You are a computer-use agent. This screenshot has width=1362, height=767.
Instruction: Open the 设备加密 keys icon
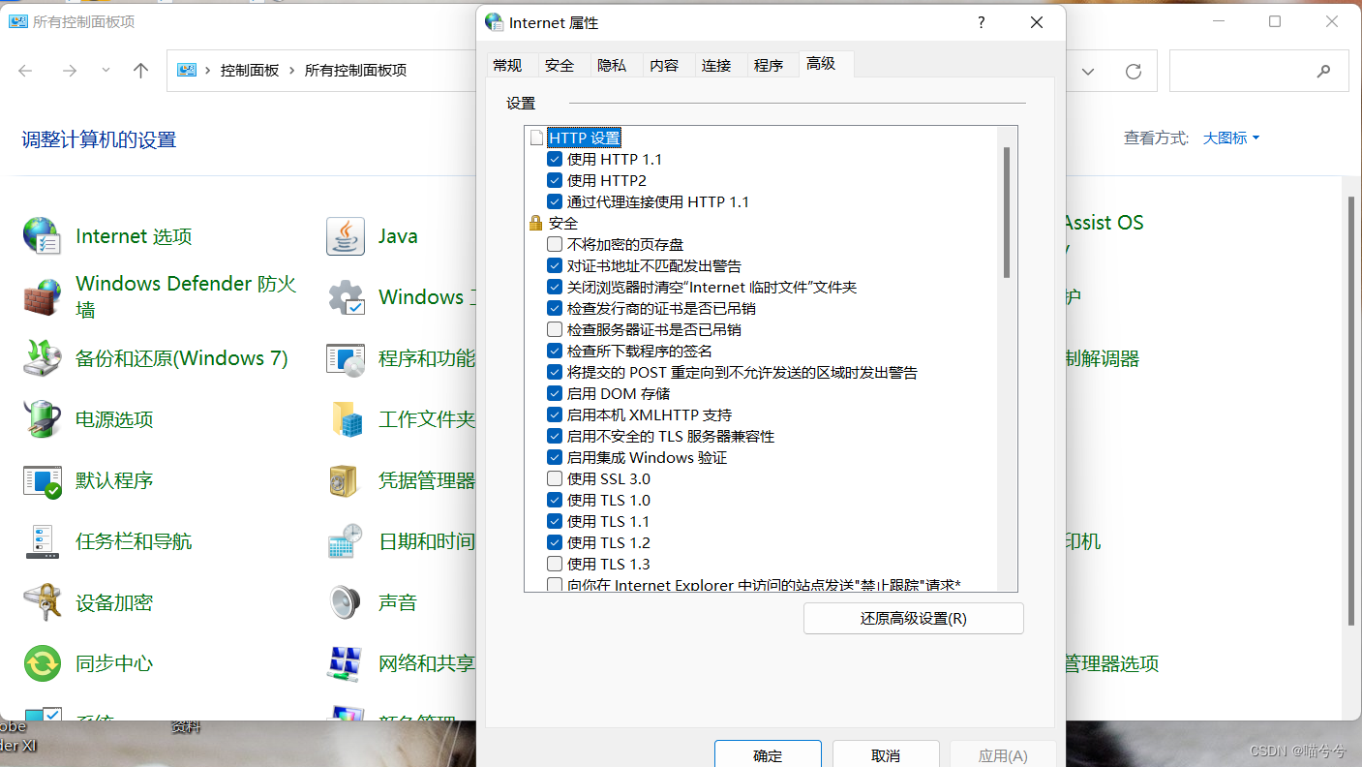point(42,601)
